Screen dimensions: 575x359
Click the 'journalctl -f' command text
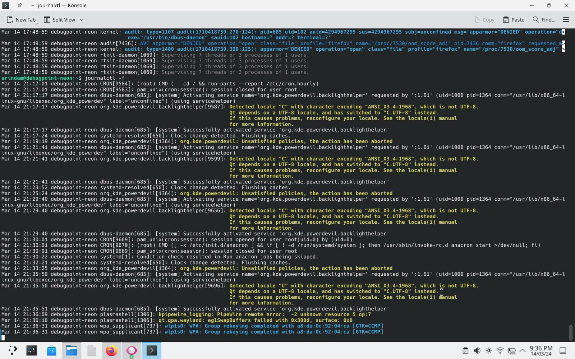pyautogui.click(x=105, y=78)
